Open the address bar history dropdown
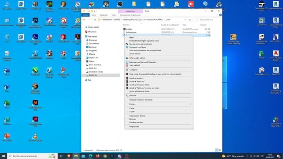Screen dimensions: 283x159 click(x=185, y=19)
